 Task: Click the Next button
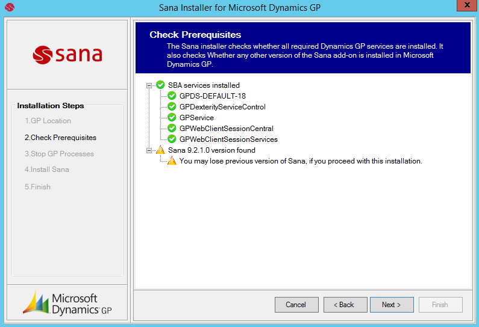coord(392,305)
